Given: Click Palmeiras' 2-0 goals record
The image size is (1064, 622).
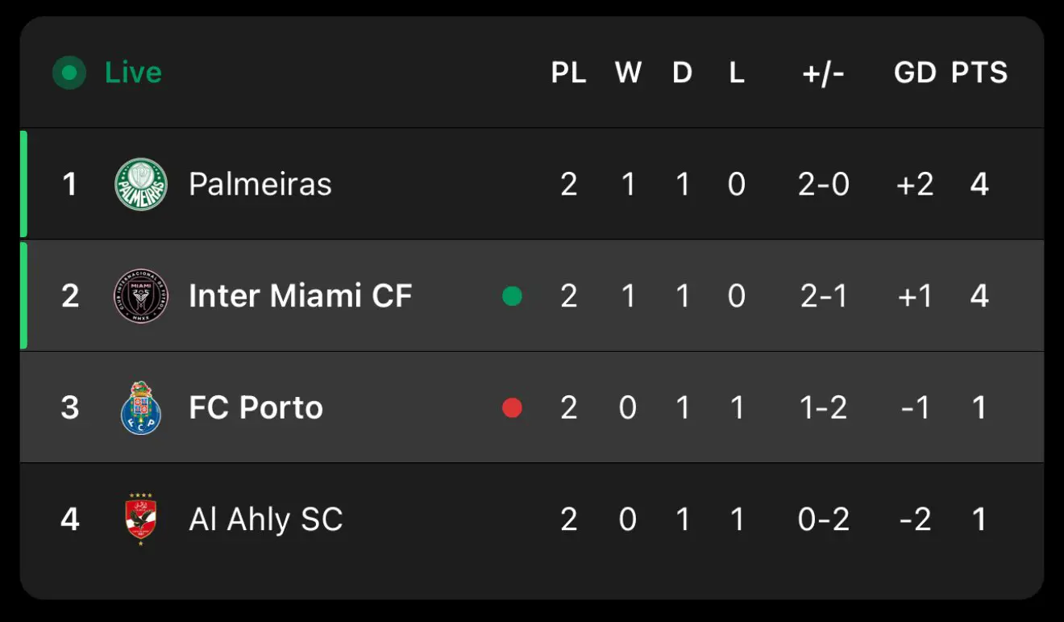Looking at the screenshot, I should (x=823, y=184).
